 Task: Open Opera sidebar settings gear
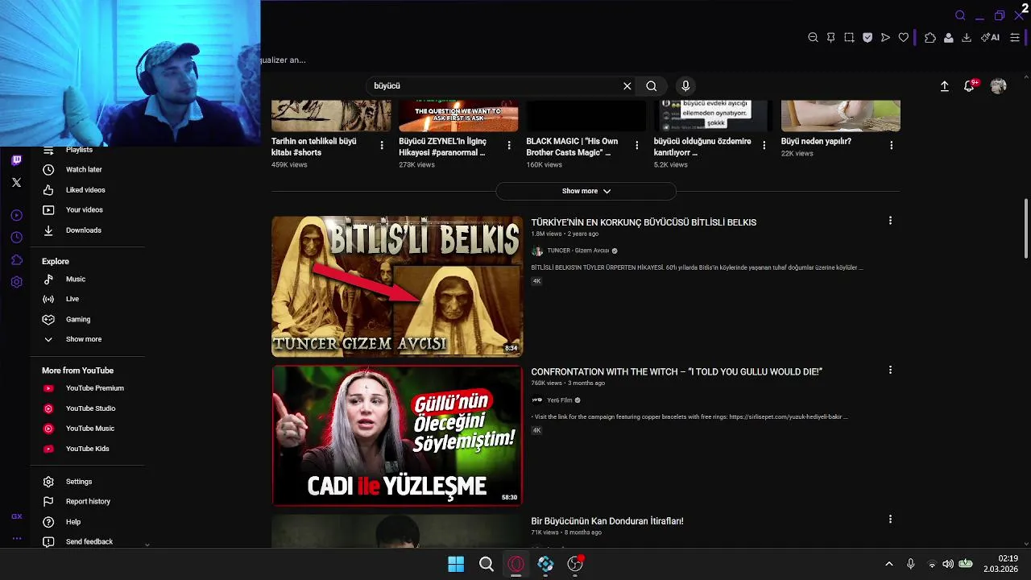[16, 282]
